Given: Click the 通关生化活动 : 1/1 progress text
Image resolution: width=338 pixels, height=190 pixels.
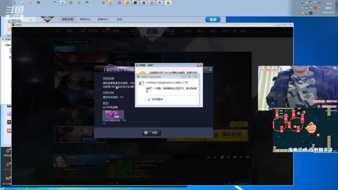Looking at the screenshot, I should click(x=113, y=97).
